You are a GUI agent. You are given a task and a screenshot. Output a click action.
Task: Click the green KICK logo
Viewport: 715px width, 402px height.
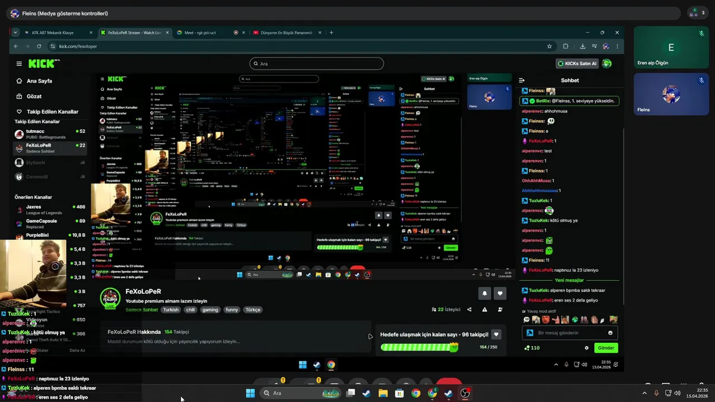point(42,64)
